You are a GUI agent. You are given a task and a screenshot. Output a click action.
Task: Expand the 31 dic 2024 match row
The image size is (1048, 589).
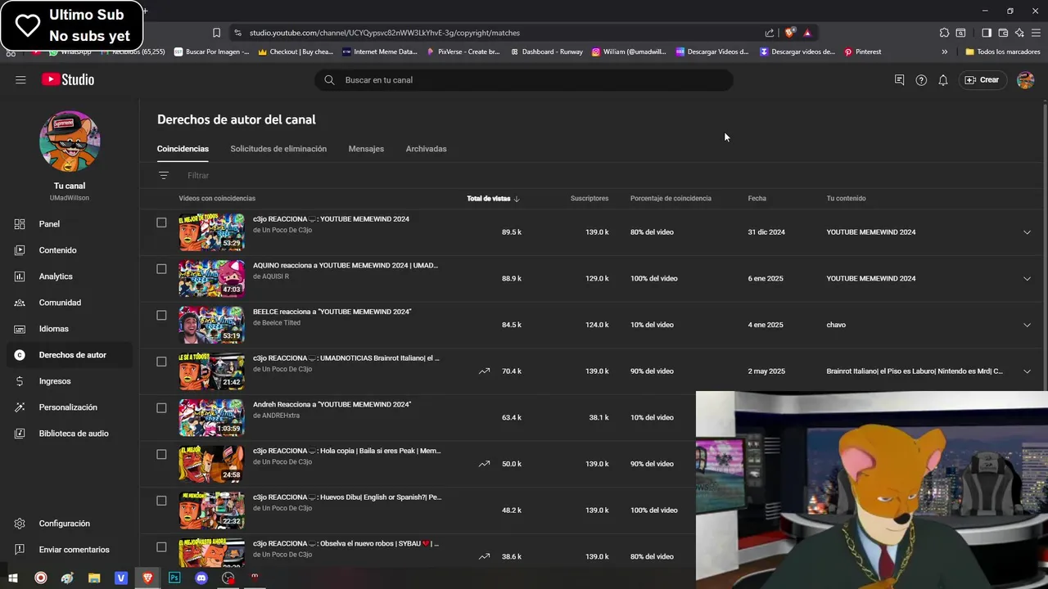(1027, 232)
